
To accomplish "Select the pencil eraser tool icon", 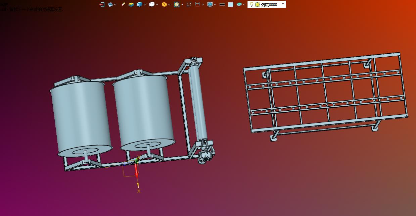I will click(123, 4).
